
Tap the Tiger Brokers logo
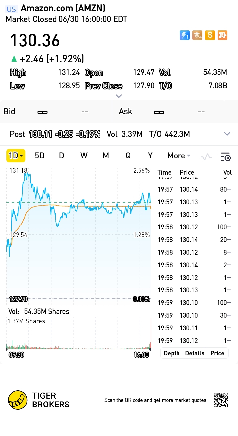point(18,400)
